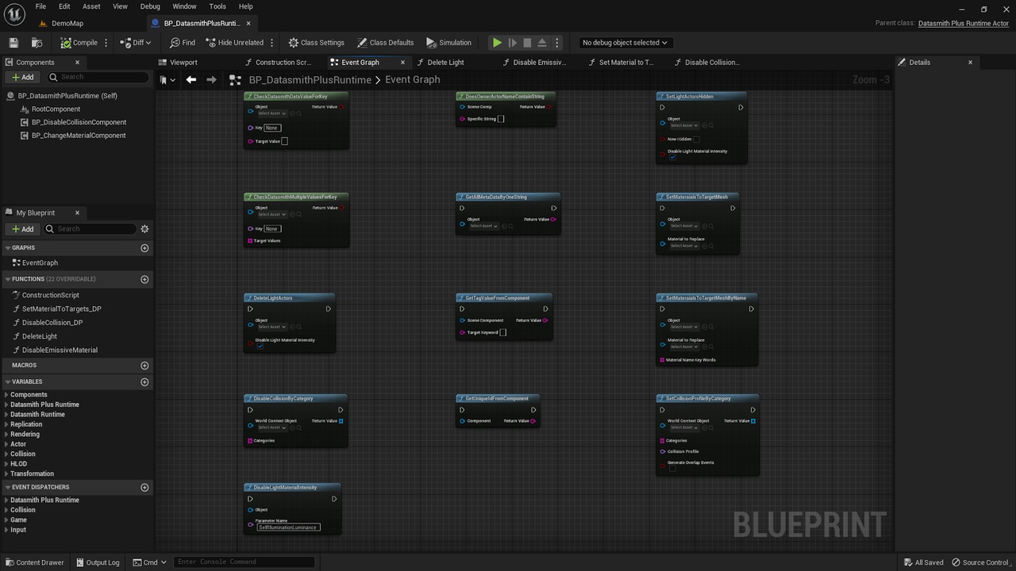Open the Datasmith Plus Runtime Actor parent link
This screenshot has width=1016, height=571.
pos(964,23)
